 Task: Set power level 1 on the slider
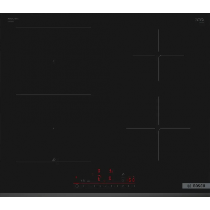point(89,186)
